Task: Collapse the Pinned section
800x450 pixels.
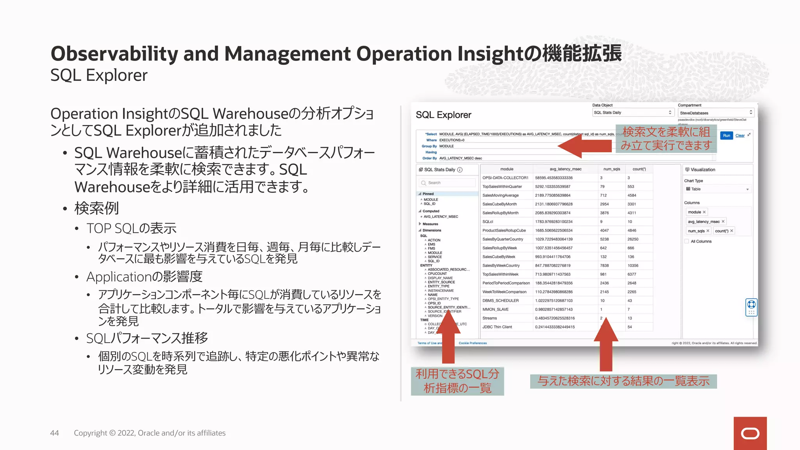Action: click(420, 194)
